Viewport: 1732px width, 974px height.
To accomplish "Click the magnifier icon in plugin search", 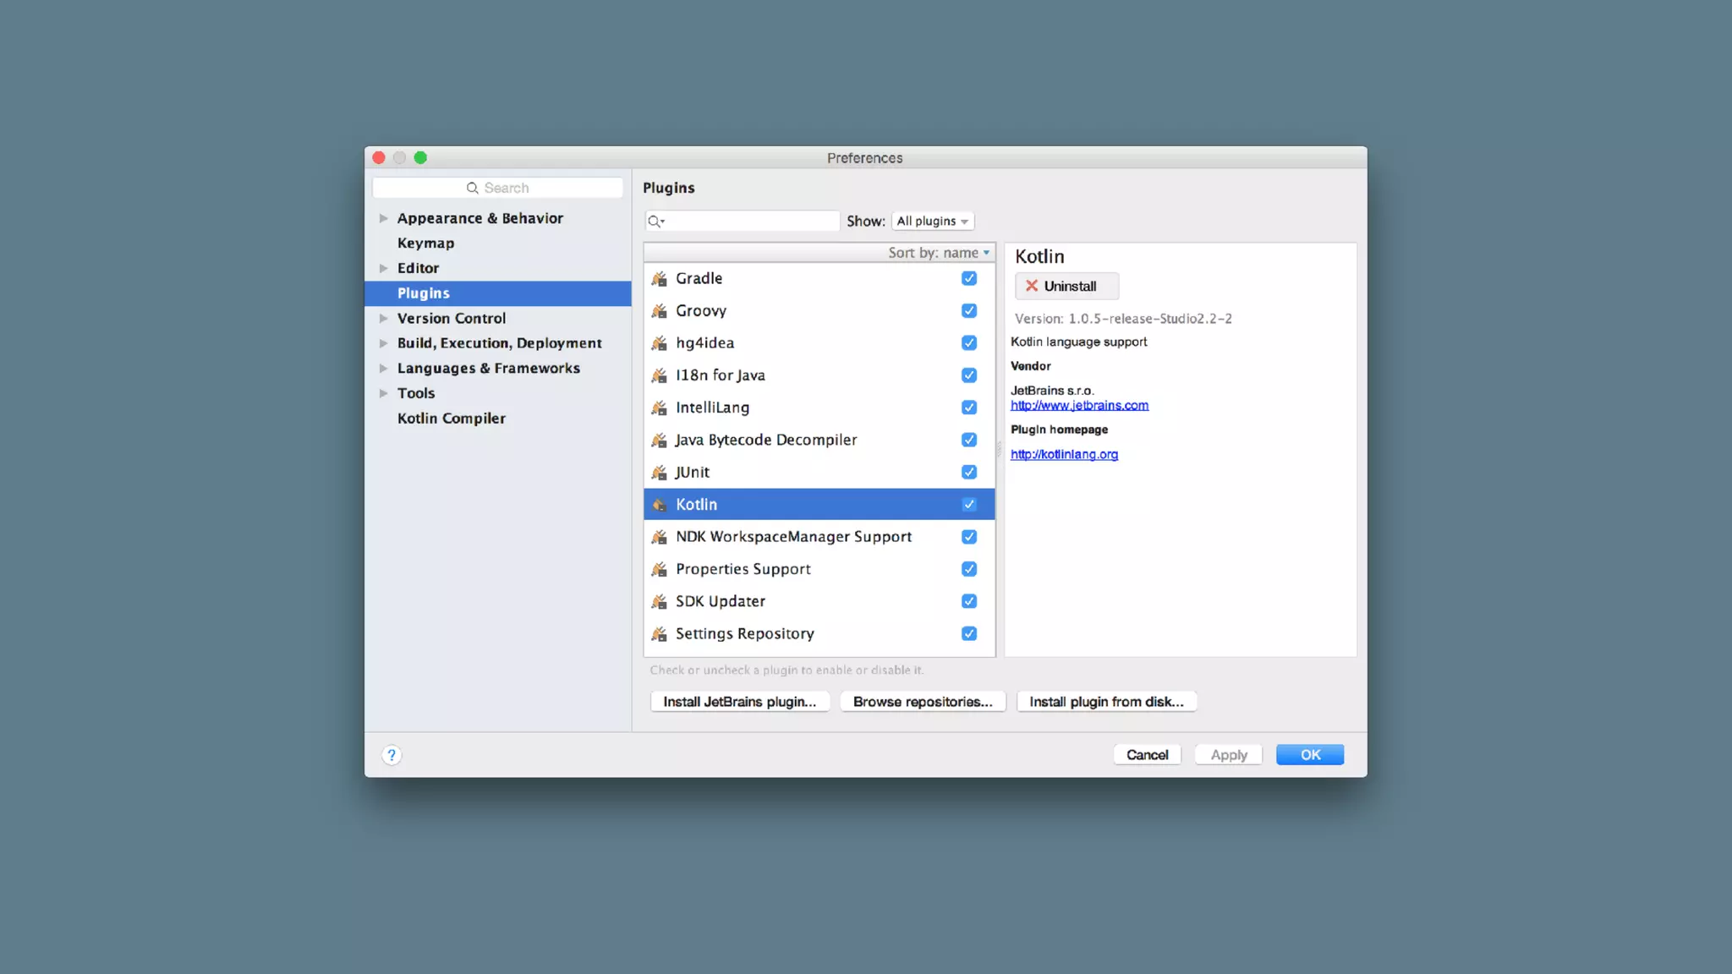I will pyautogui.click(x=655, y=222).
